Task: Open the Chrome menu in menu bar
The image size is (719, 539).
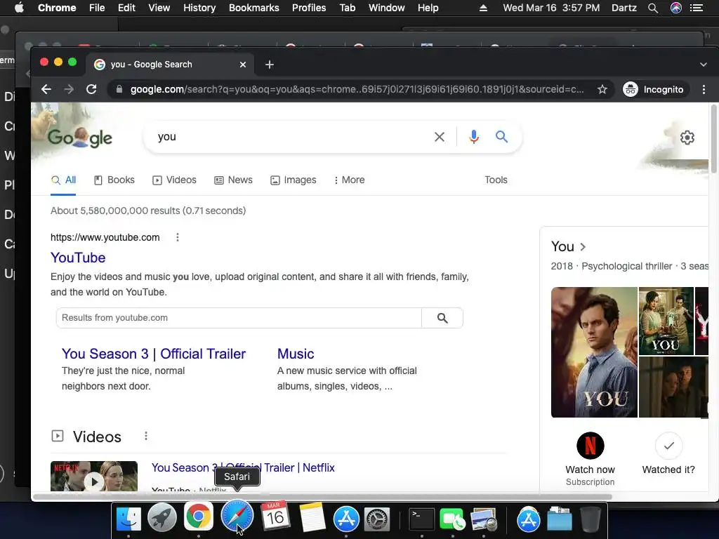Action: tap(57, 8)
